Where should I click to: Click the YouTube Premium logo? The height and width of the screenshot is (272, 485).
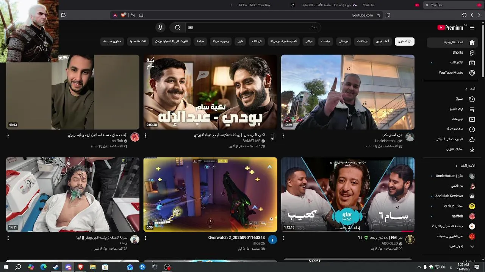coord(451,28)
